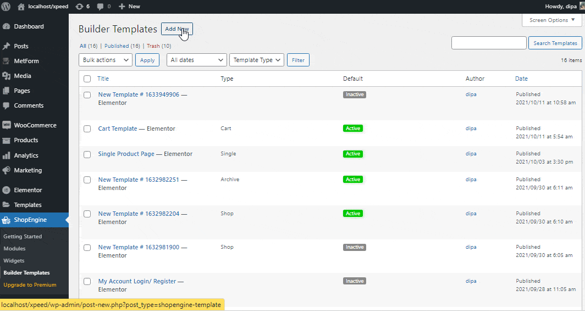Open Upgrade to Premium submenu item
Screen dimensions: 585x313
[30, 285]
